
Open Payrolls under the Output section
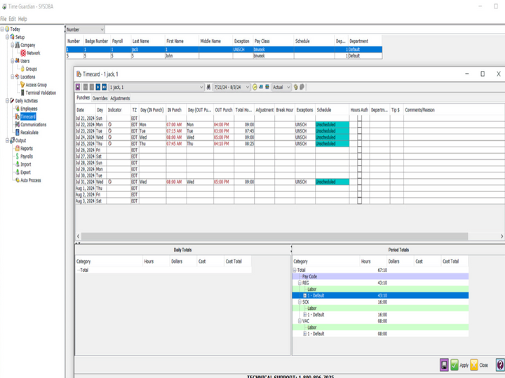(26, 156)
